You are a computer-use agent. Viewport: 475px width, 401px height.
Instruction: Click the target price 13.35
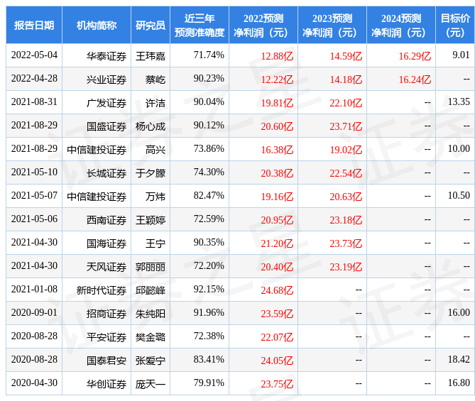tap(459, 102)
